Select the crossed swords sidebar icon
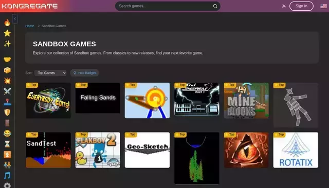 point(7,91)
